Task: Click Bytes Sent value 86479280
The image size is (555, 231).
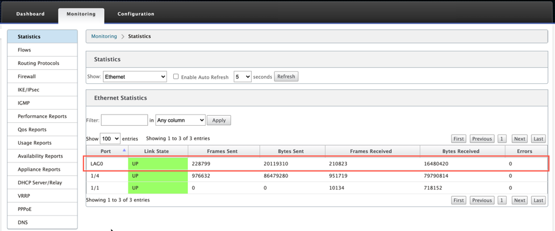Action: click(x=277, y=176)
